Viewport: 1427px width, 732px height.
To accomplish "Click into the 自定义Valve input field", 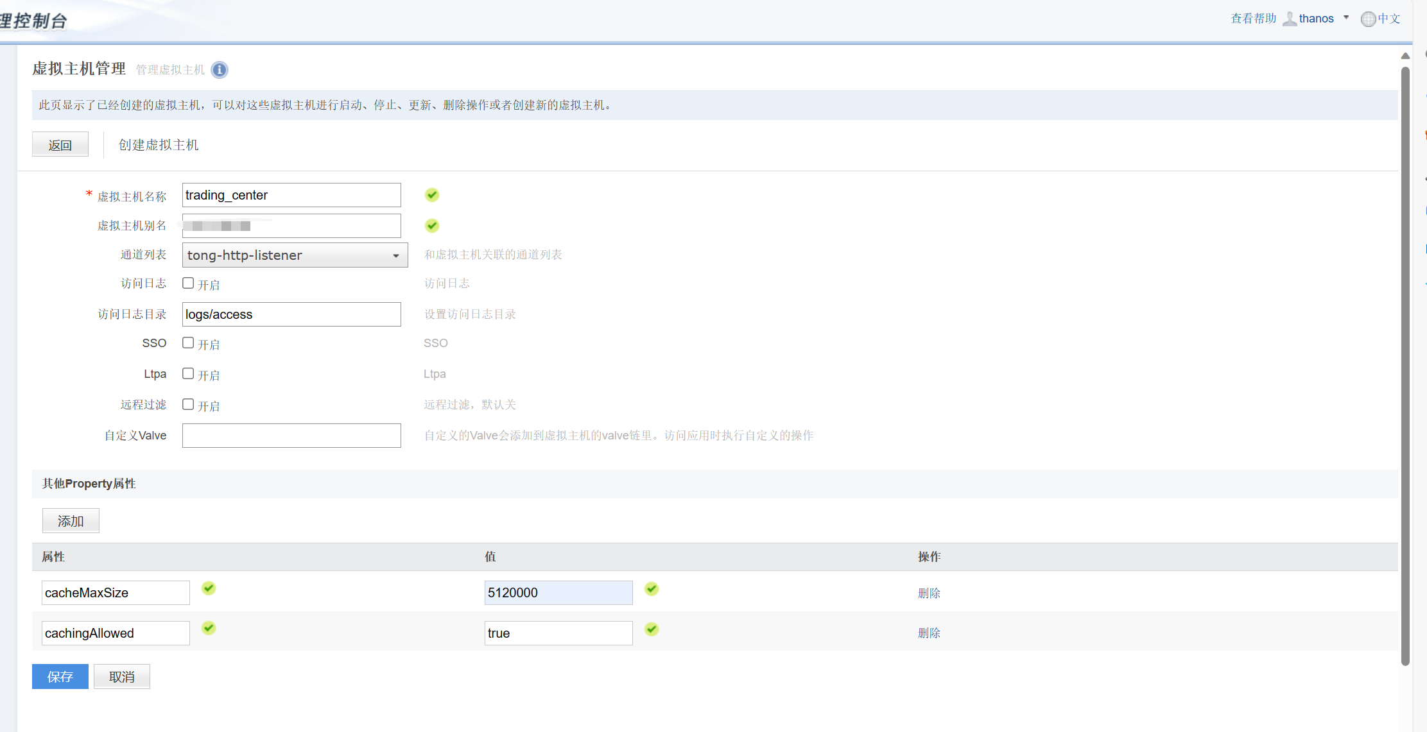I will (x=291, y=436).
